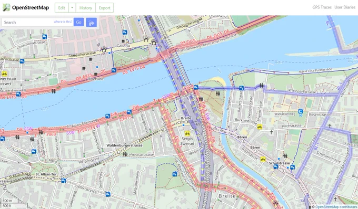Click toilets icon in park east of bridge
The image size is (358, 209).
tap(218, 93)
